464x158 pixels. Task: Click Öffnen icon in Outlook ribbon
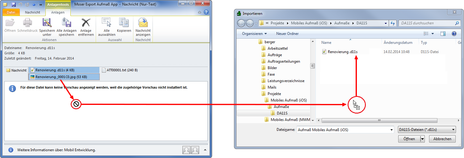click(10, 23)
